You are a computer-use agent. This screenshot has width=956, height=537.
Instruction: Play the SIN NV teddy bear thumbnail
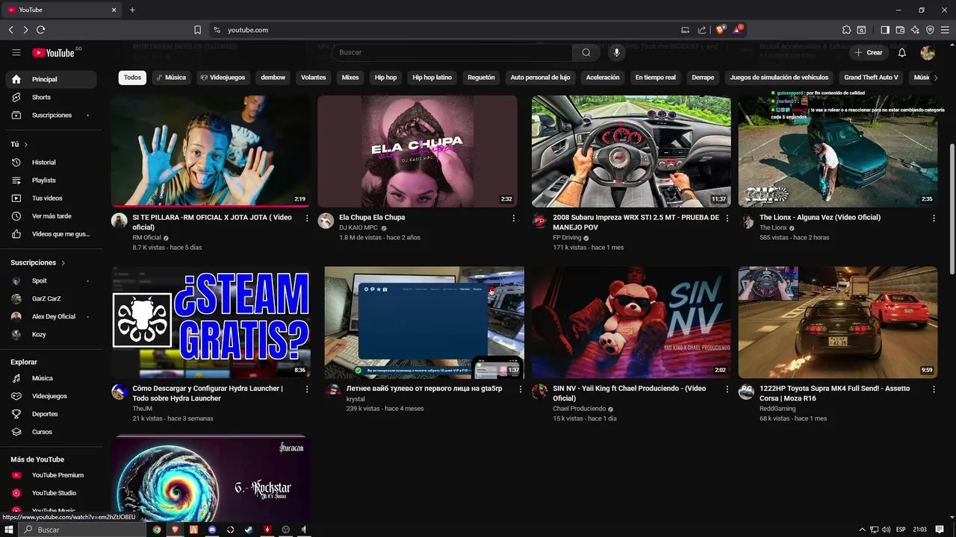tap(631, 322)
